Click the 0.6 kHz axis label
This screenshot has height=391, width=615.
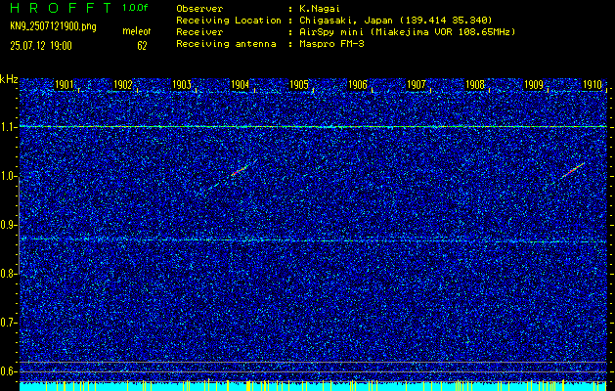[x=7, y=371]
